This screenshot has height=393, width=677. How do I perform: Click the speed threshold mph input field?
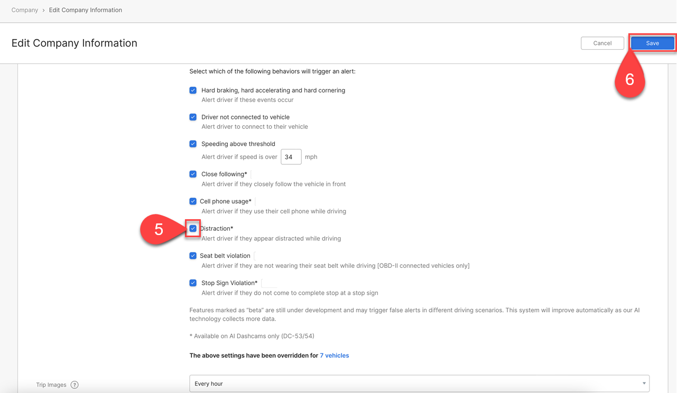click(291, 157)
